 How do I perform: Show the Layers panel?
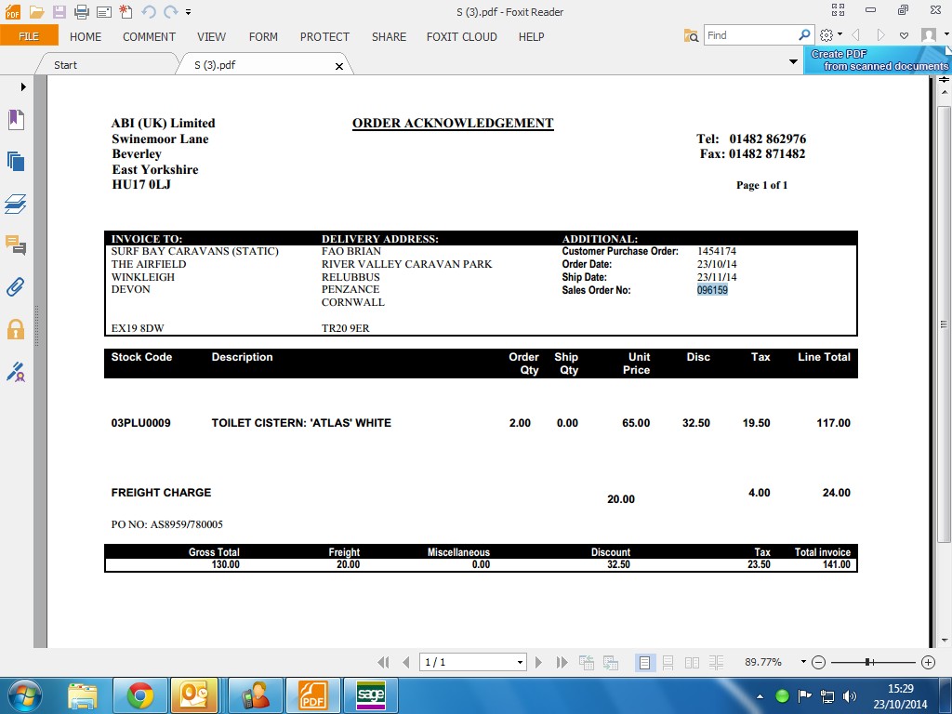click(16, 204)
